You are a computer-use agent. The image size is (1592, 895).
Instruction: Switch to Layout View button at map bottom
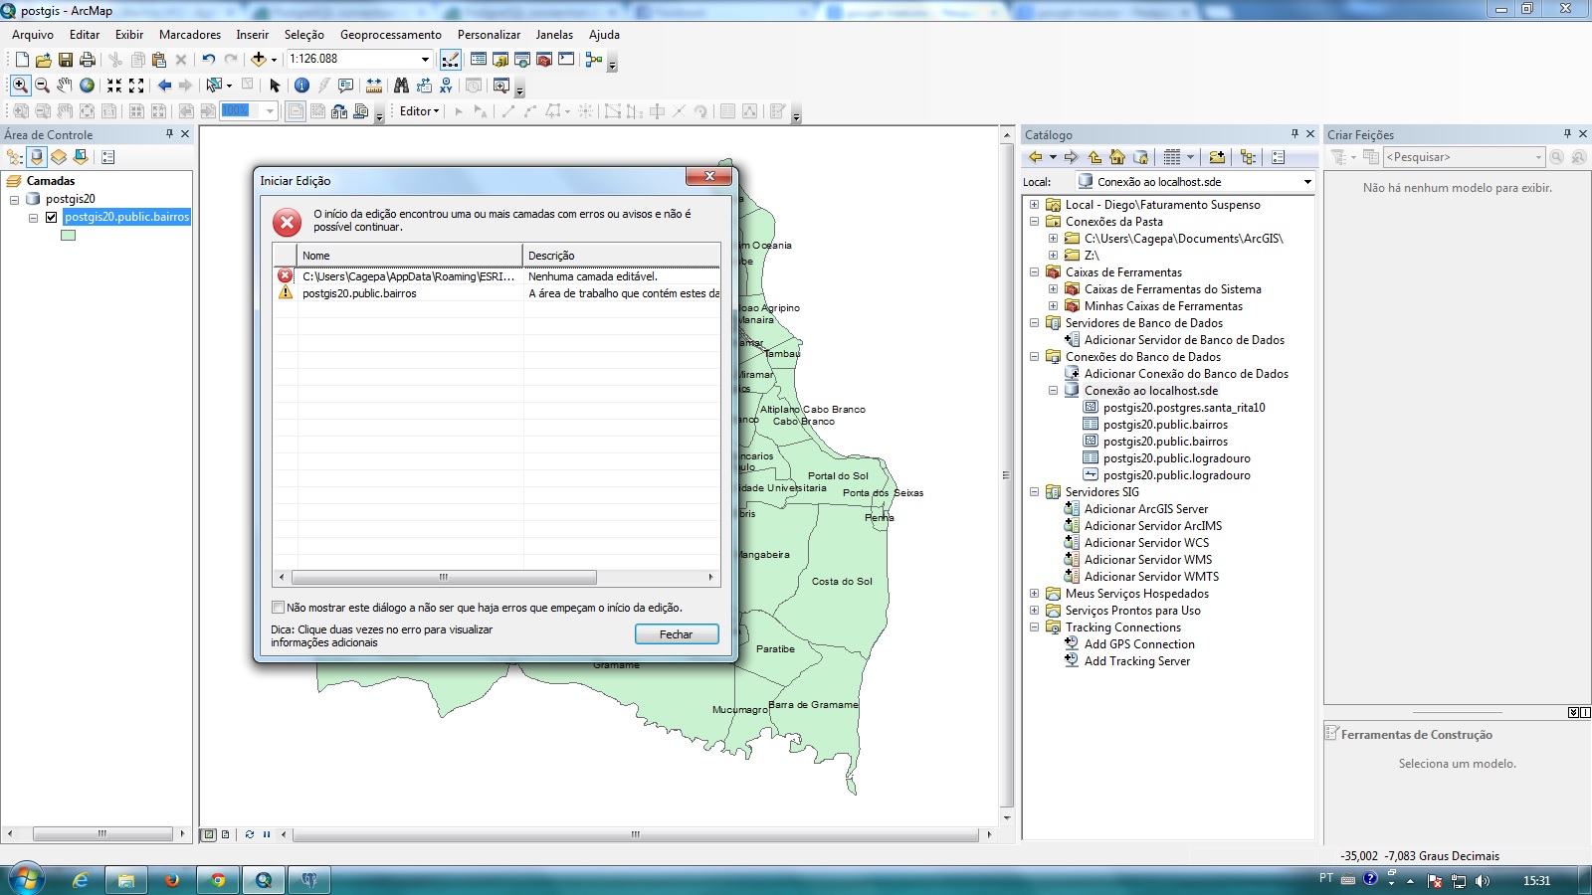click(x=226, y=834)
